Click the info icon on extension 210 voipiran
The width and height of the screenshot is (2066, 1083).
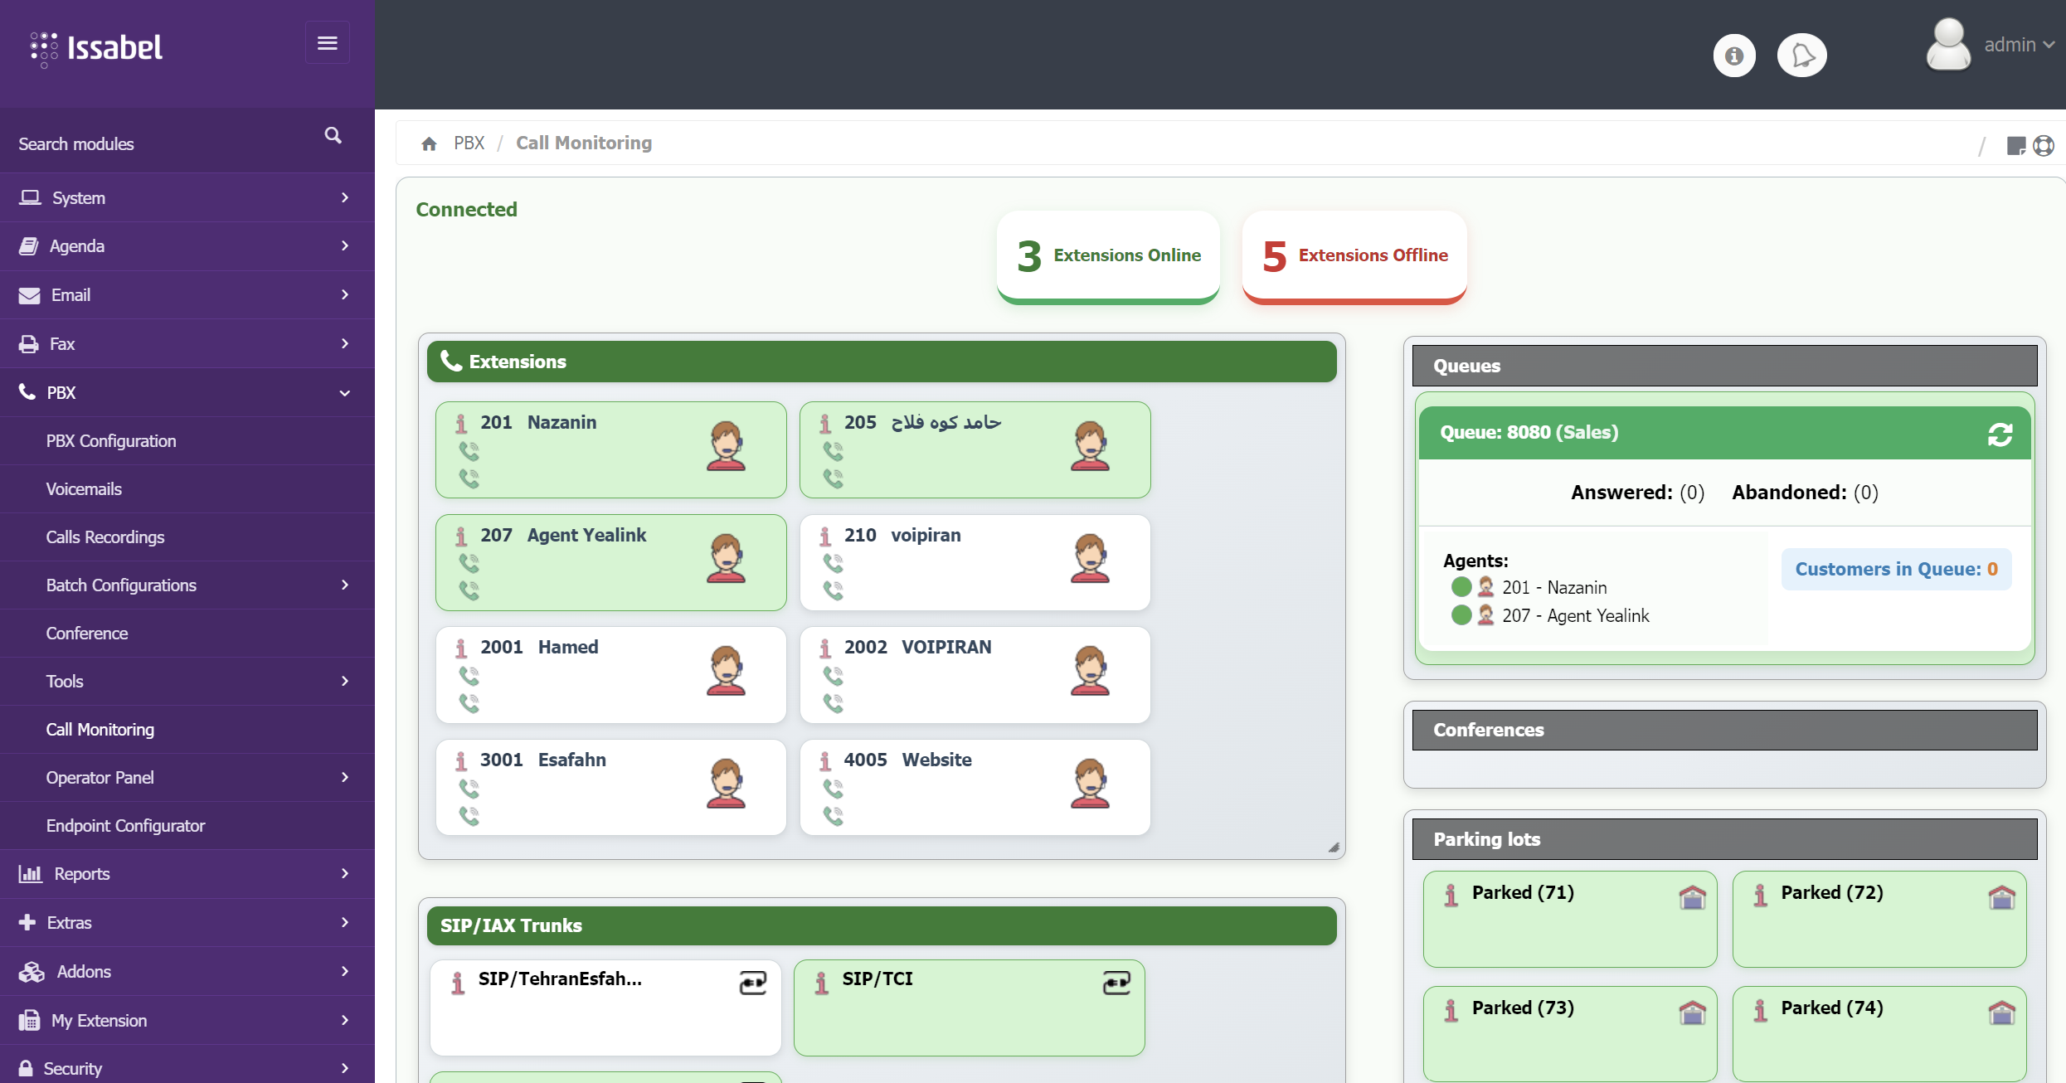825,537
